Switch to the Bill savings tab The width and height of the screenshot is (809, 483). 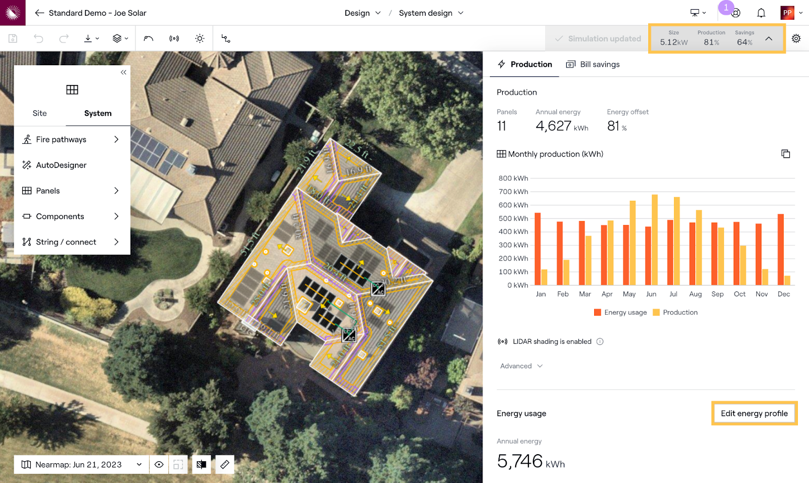coord(593,64)
